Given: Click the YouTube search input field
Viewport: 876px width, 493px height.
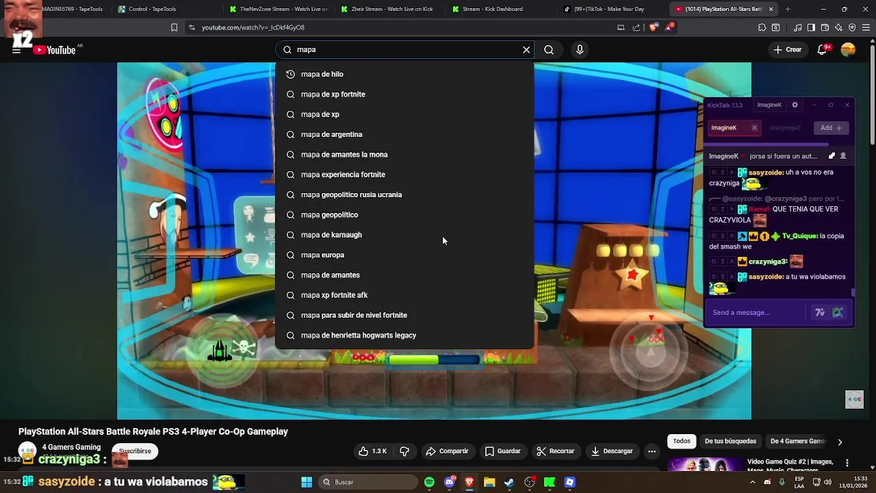Looking at the screenshot, I should pyautogui.click(x=406, y=50).
